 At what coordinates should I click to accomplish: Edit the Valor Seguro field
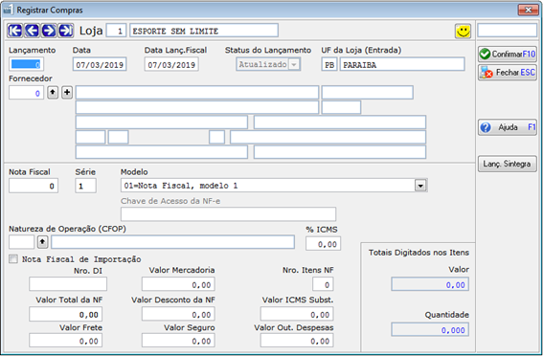tap(178, 341)
